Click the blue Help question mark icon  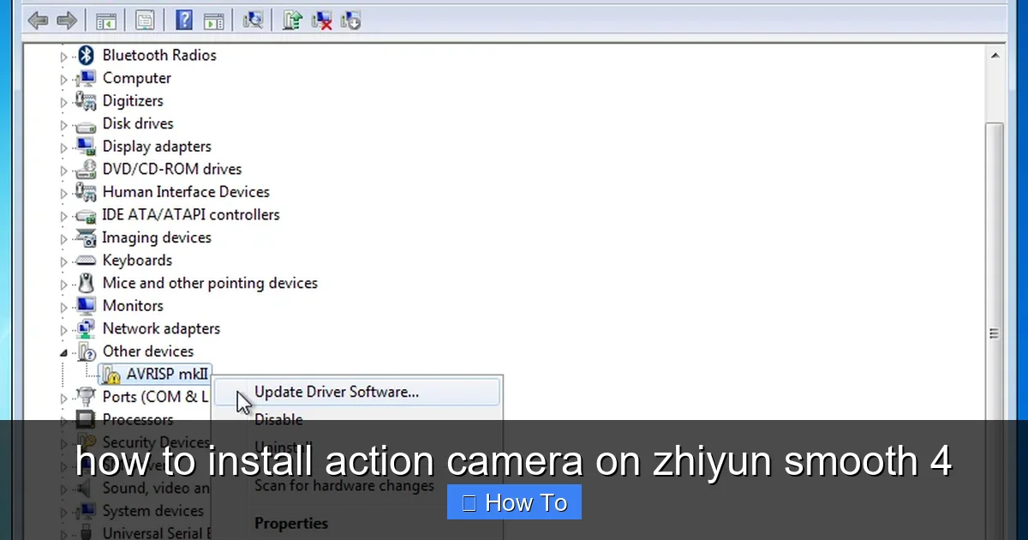coord(184,20)
